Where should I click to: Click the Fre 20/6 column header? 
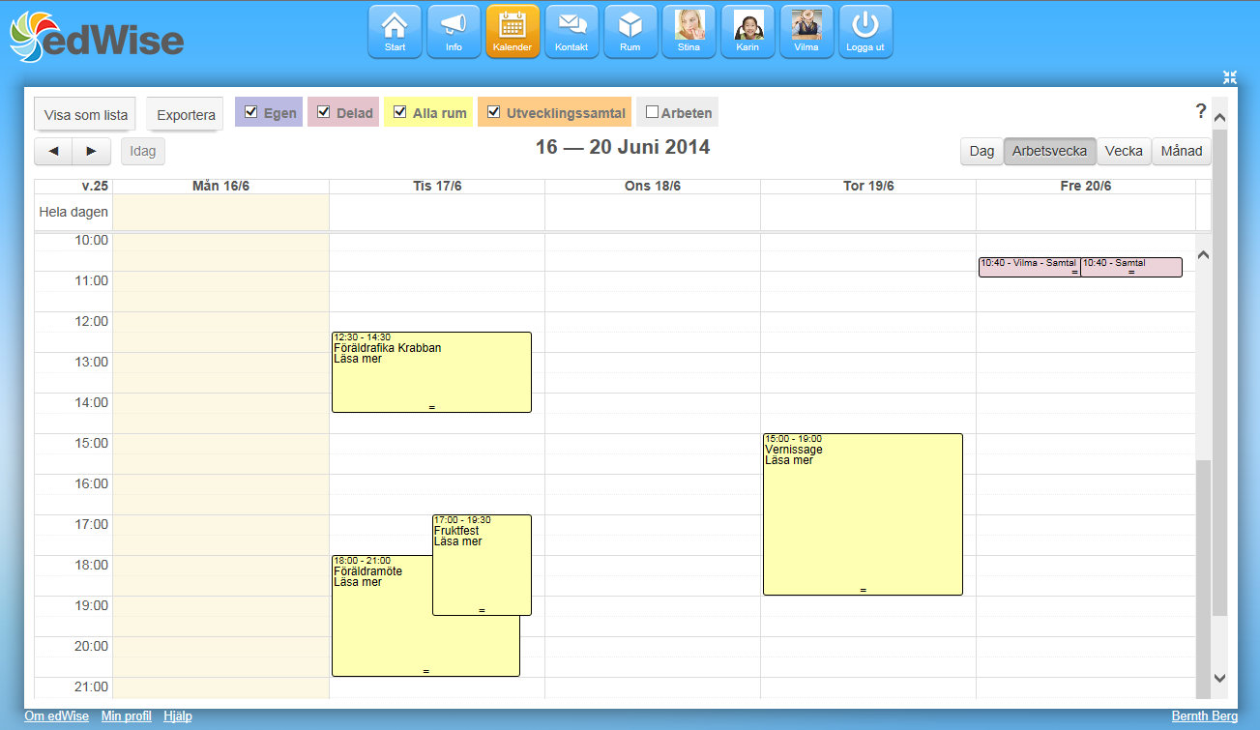pos(1085,186)
